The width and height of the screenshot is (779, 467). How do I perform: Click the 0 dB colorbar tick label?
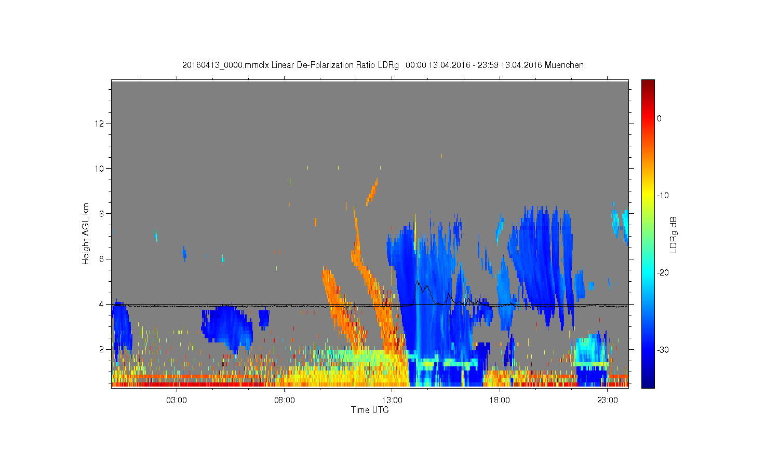660,118
